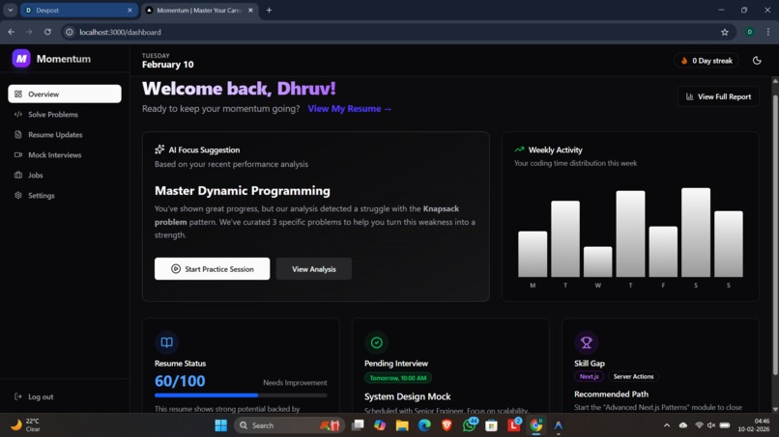Open the Overview sidebar item
Image resolution: width=779 pixels, height=437 pixels.
click(x=65, y=94)
